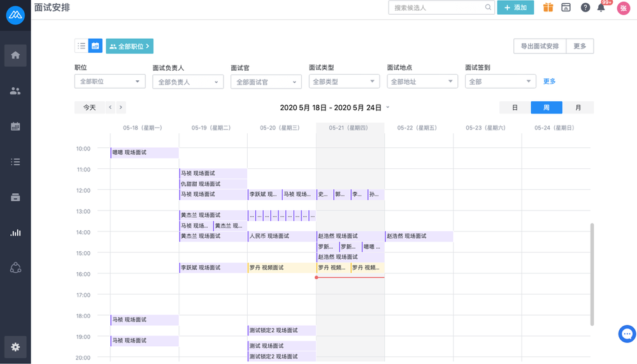Open the 面试负责人 dropdown
637x364 pixels.
(x=188, y=82)
